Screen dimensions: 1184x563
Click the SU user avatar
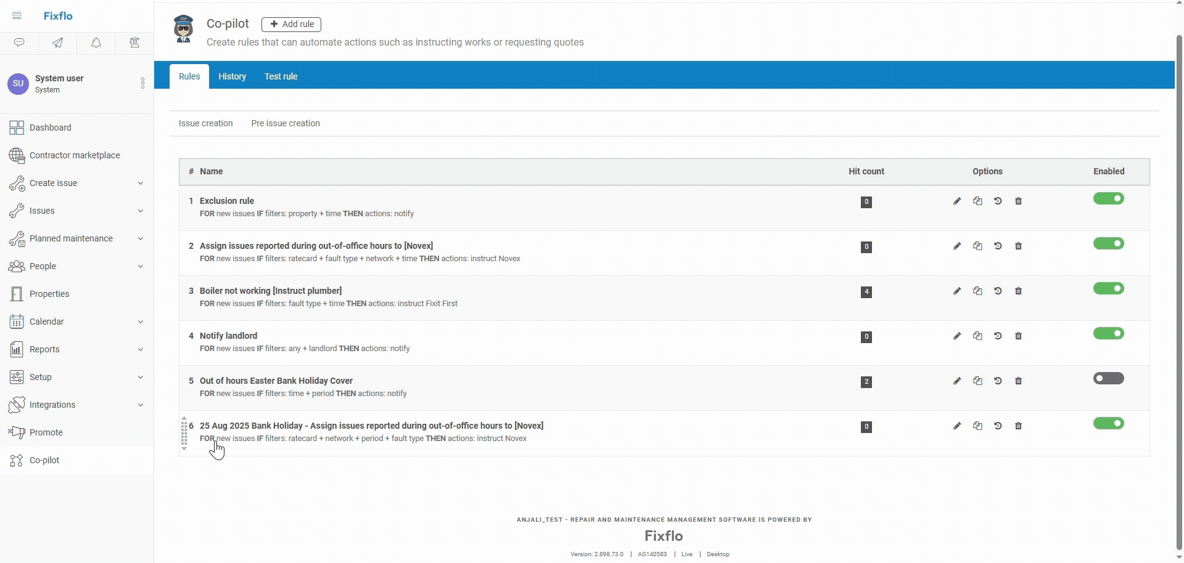(x=18, y=84)
